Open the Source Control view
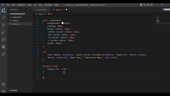The height and width of the screenshot is (96, 170). (3, 25)
